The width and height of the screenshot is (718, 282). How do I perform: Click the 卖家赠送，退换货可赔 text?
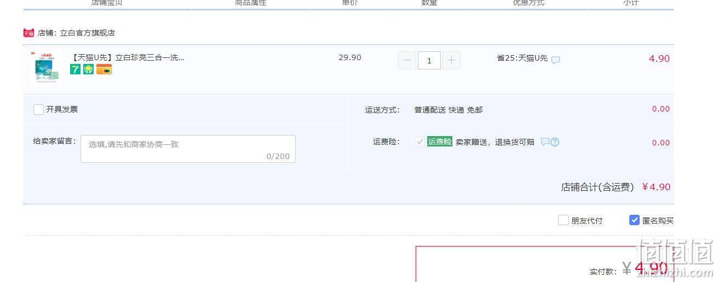[495, 142]
